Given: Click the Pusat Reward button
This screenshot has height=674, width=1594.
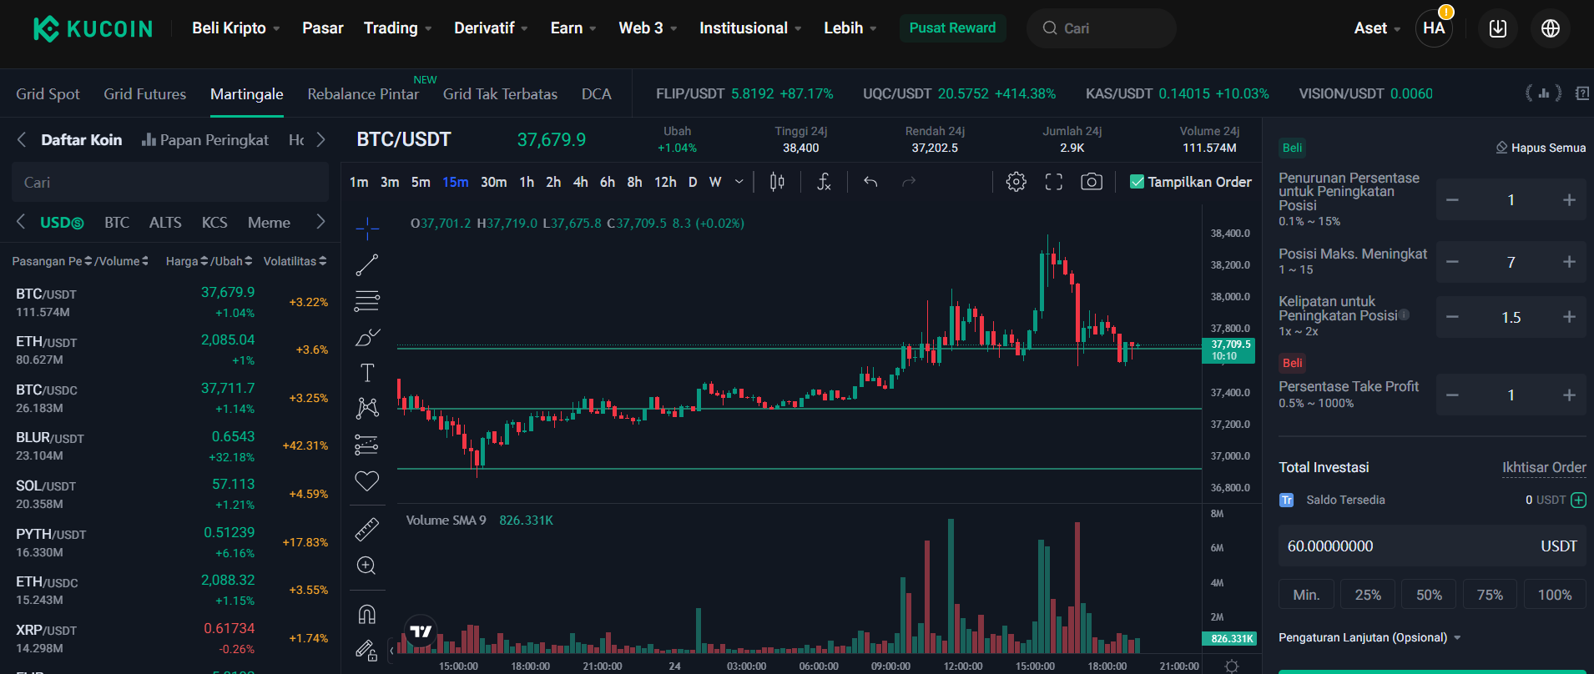Looking at the screenshot, I should (952, 28).
